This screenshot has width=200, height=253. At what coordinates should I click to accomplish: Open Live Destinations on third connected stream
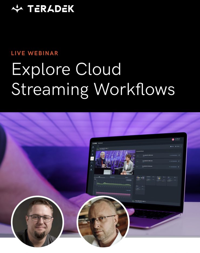[x=173, y=167]
